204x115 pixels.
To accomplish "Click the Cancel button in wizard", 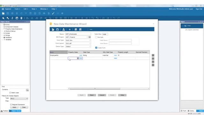I will (102, 95).
